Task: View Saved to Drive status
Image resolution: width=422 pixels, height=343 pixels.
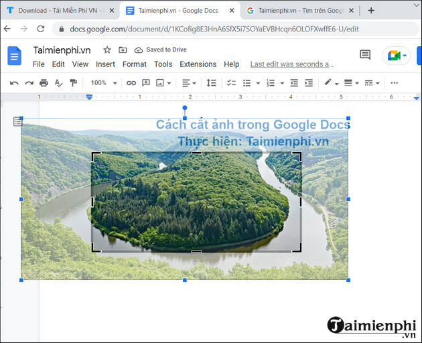Action: tap(160, 50)
